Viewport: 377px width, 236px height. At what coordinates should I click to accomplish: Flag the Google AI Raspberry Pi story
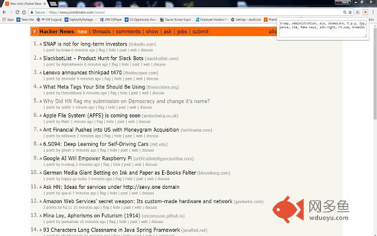pos(106,165)
